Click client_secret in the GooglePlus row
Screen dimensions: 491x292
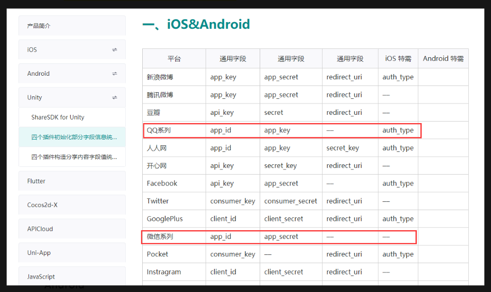[x=283, y=219]
